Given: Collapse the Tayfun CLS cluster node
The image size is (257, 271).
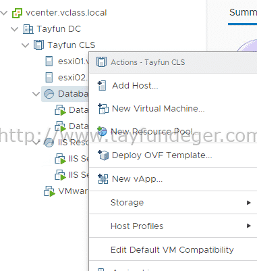Looking at the screenshot, I should point(26,45).
